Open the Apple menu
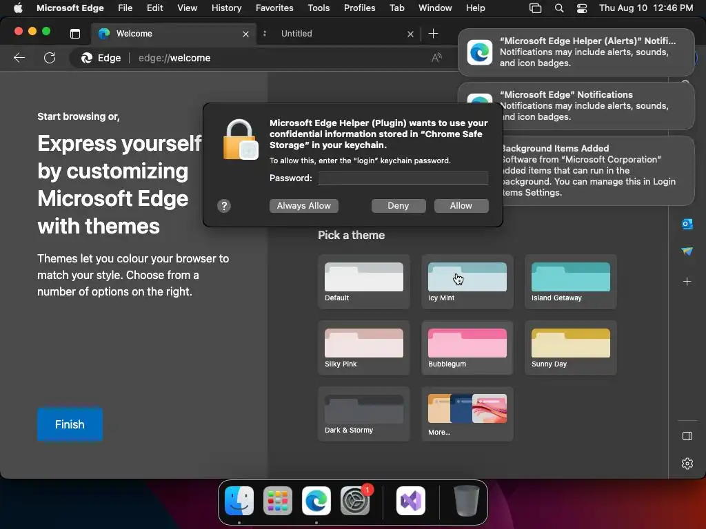 (x=18, y=8)
